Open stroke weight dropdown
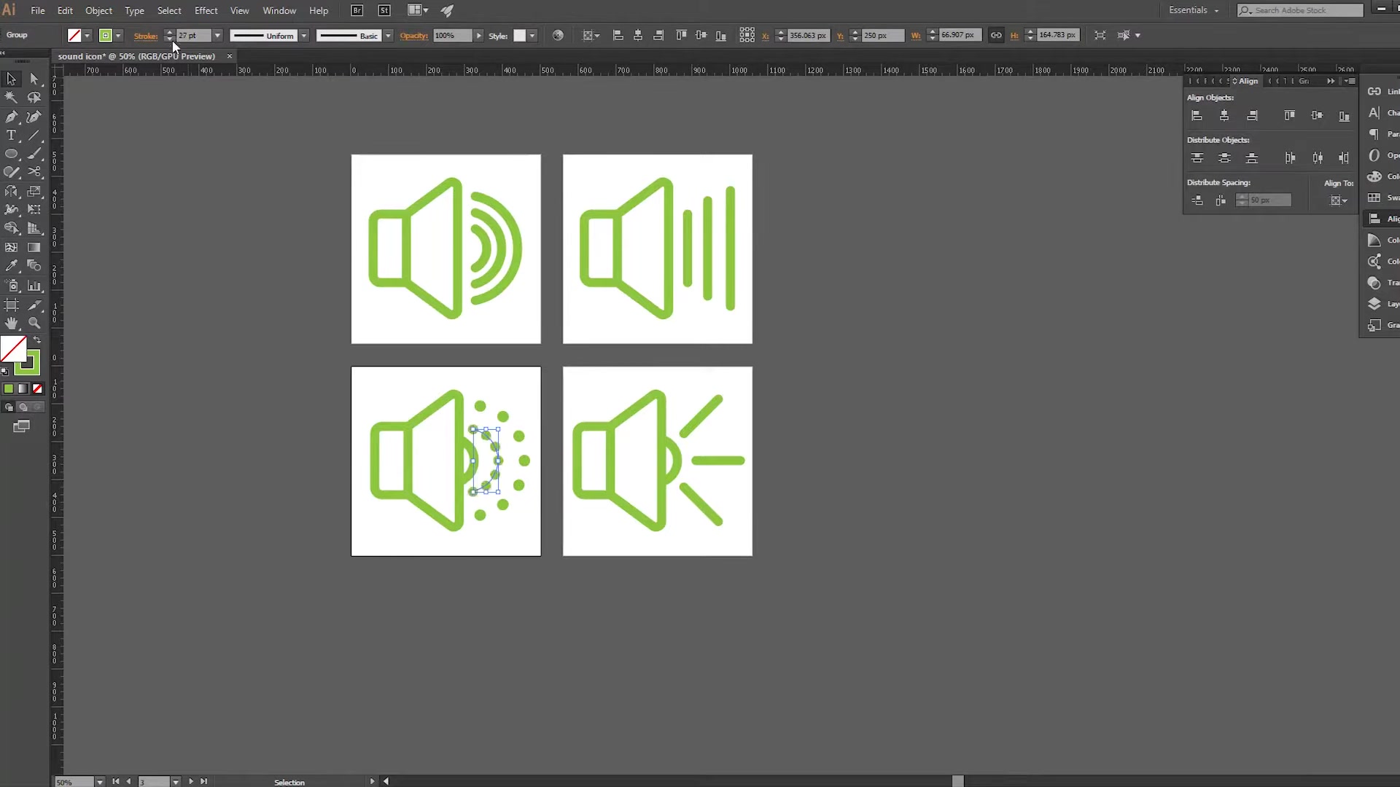1400x787 pixels. [217, 35]
